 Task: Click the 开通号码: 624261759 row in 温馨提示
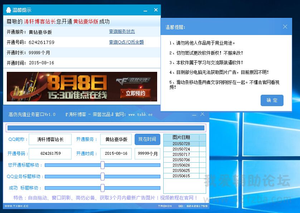82,42
